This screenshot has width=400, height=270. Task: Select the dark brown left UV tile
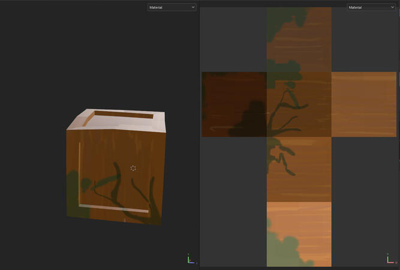pyautogui.click(x=234, y=104)
